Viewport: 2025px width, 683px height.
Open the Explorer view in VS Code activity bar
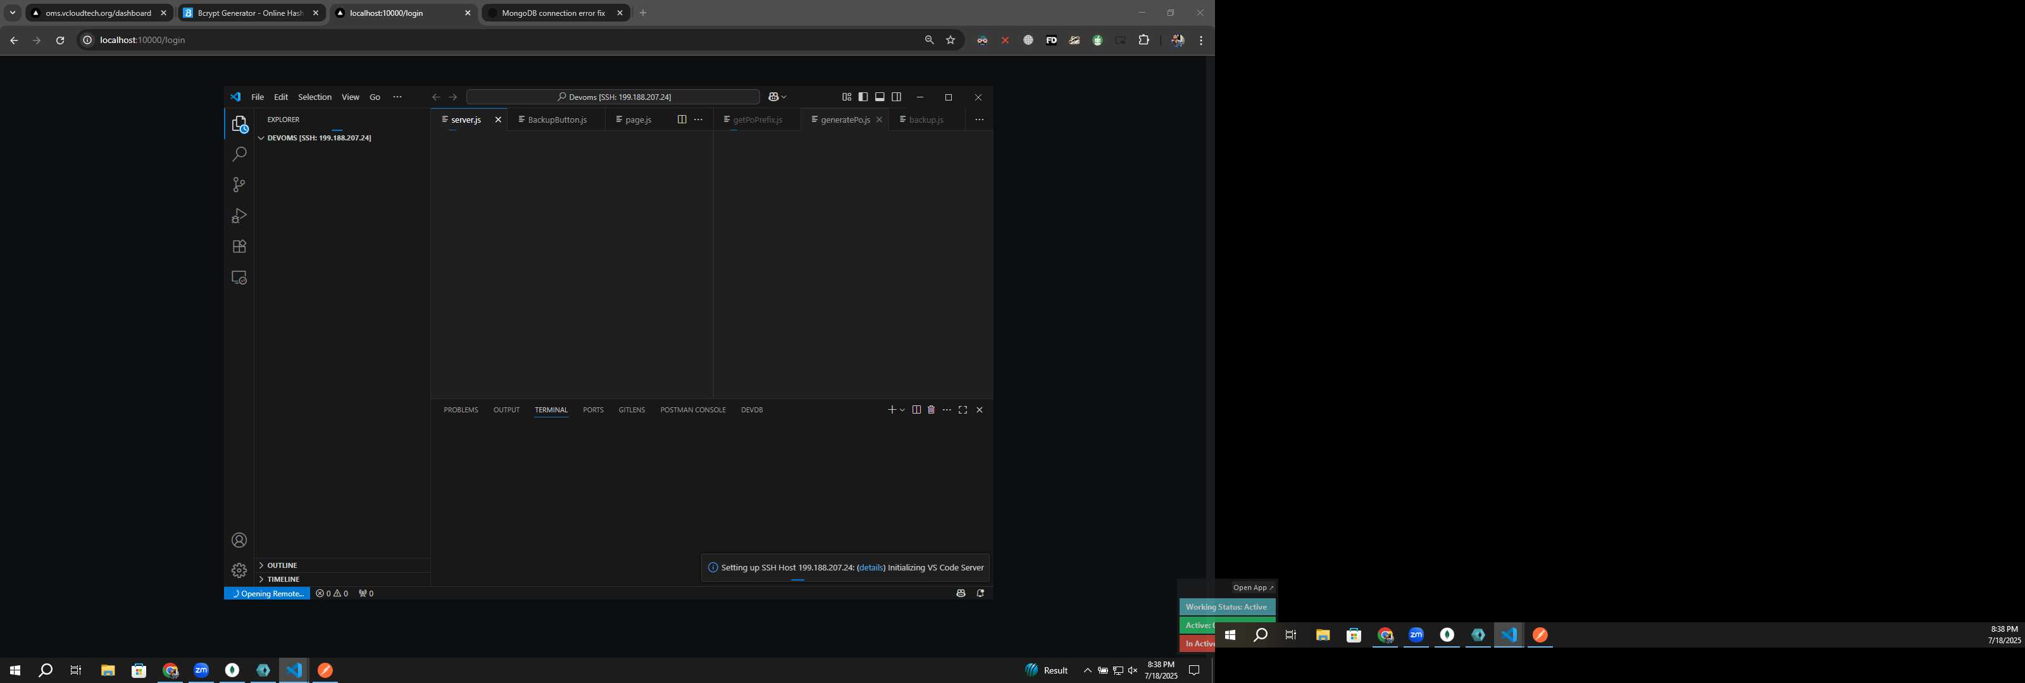point(239,124)
